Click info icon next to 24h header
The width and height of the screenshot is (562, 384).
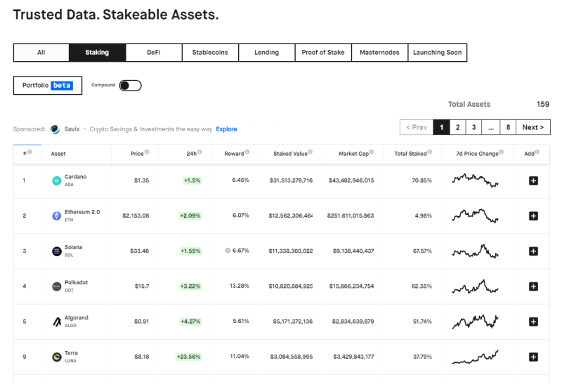(x=200, y=152)
